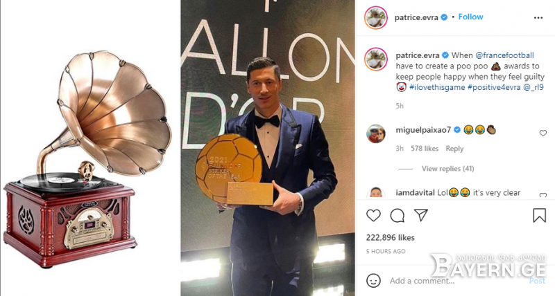Expand View replies (41)
This screenshot has width=555, height=296.
point(447,169)
